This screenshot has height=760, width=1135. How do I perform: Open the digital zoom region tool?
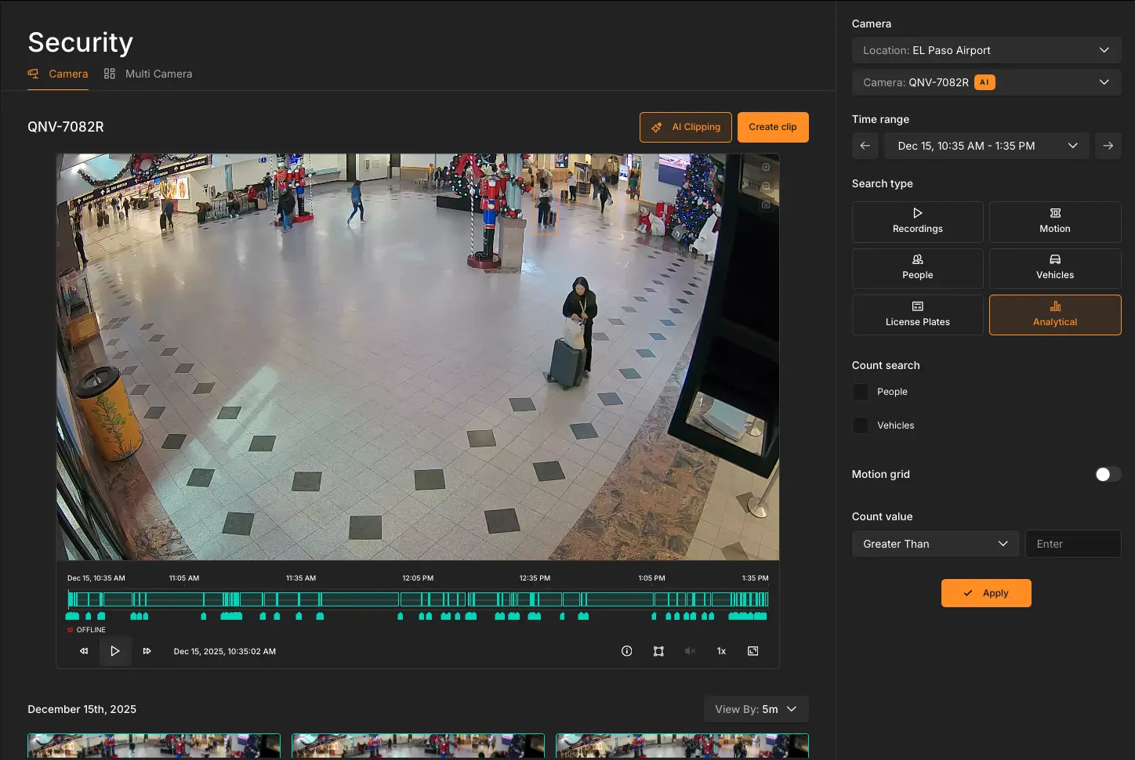[658, 650]
